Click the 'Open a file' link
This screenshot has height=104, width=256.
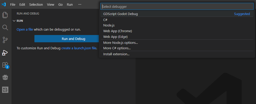[x=25, y=29]
